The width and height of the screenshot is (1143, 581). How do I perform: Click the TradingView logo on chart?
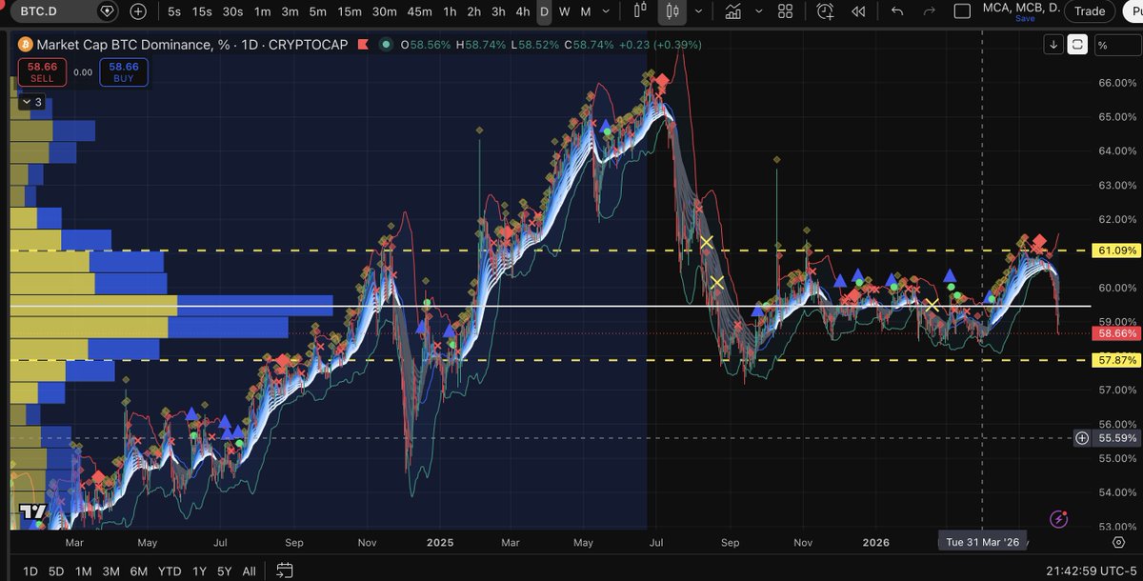[x=32, y=511]
